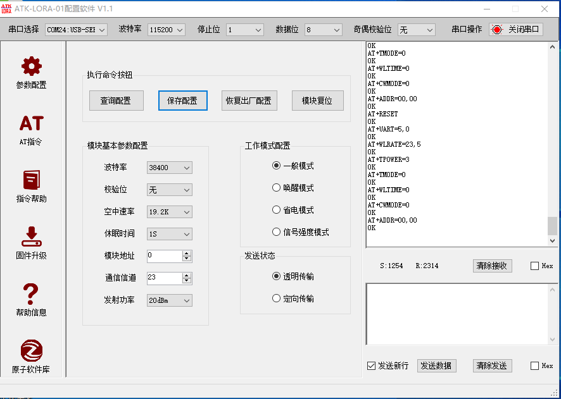Click the 固件升级 firmware upgrade icon
This screenshot has width=561, height=399.
click(30, 236)
